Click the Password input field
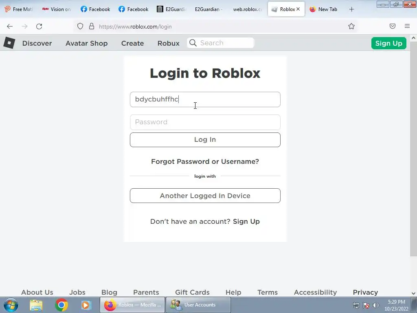This screenshot has width=417, height=313. 205,122
